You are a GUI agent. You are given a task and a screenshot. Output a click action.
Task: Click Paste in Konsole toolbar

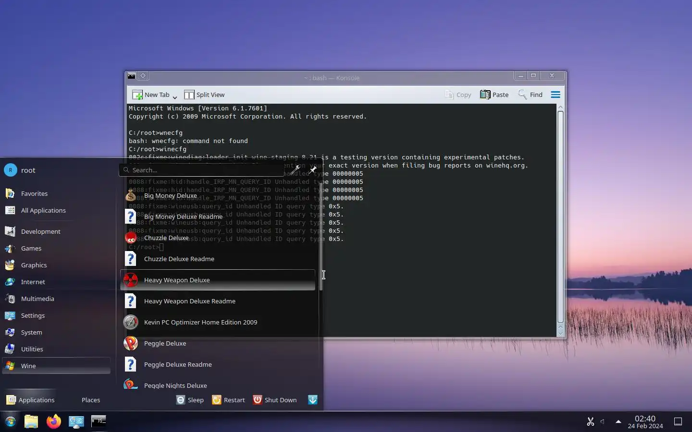(x=494, y=95)
